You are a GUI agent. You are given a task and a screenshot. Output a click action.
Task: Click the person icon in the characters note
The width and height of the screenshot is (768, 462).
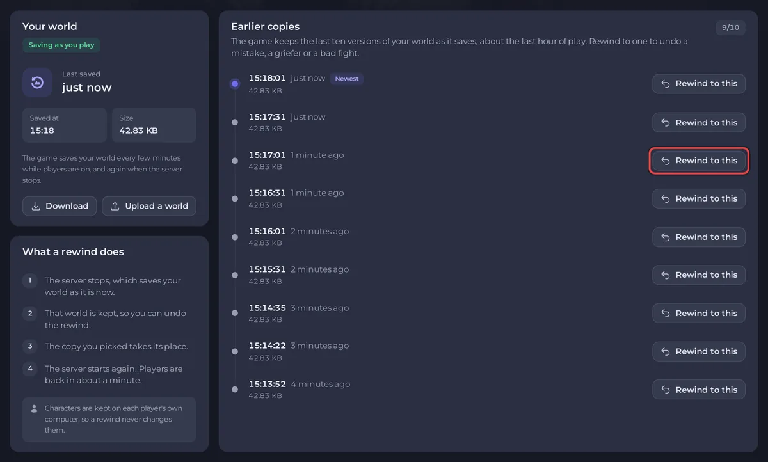point(34,408)
